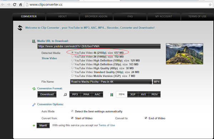Switch to the Browser Addon tab

coord(96,17)
